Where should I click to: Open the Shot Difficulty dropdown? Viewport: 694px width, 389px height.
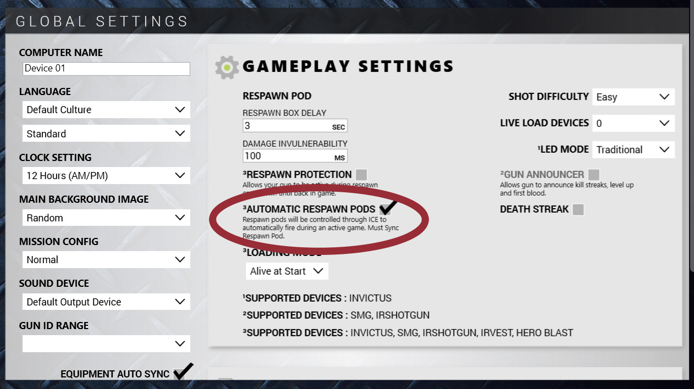click(634, 97)
